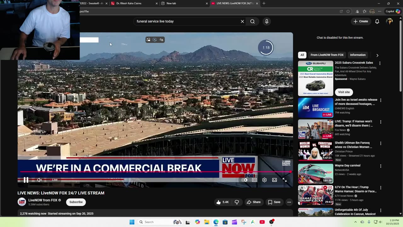Open the Create menu
Viewport: 403px width, 227px height.
[360, 21]
